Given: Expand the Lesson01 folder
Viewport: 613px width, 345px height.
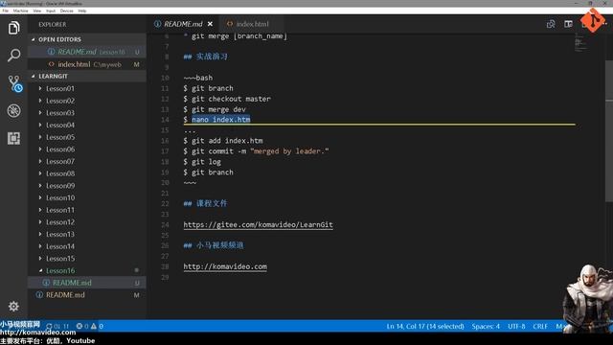Looking at the screenshot, I should [87, 88].
